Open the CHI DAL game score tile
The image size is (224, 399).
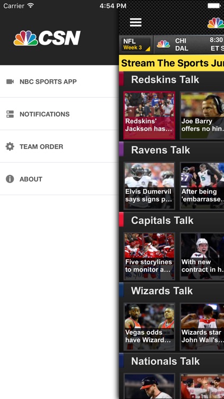[x=189, y=44]
